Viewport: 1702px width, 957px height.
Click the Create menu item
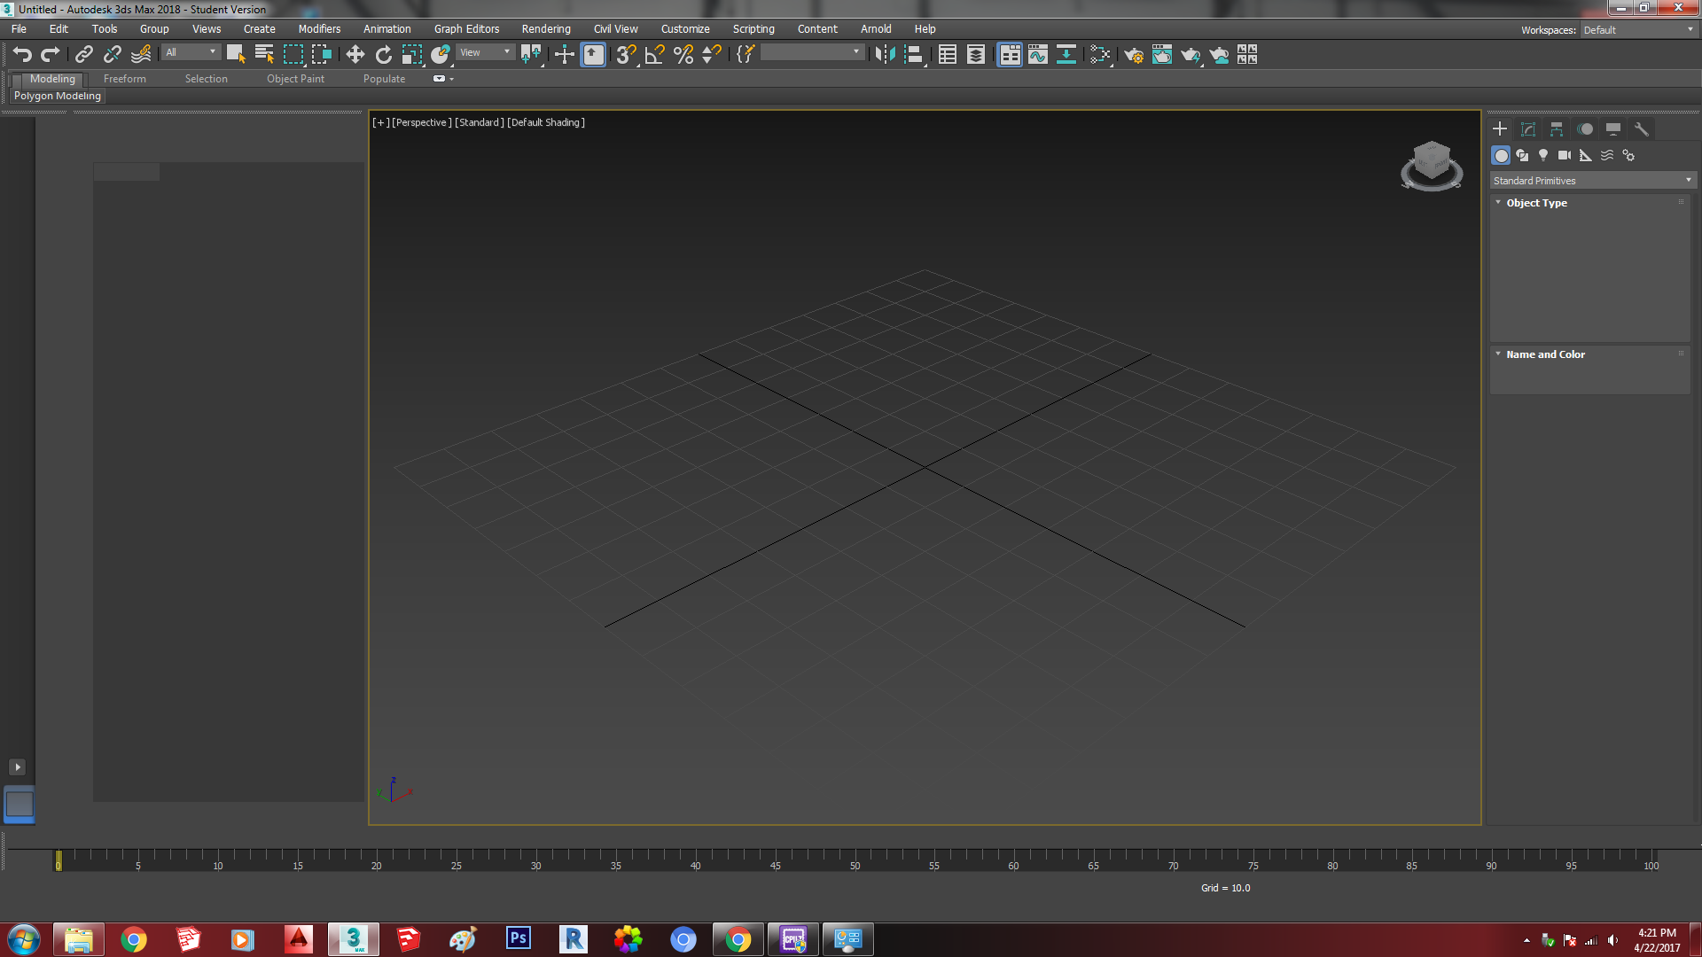(258, 28)
